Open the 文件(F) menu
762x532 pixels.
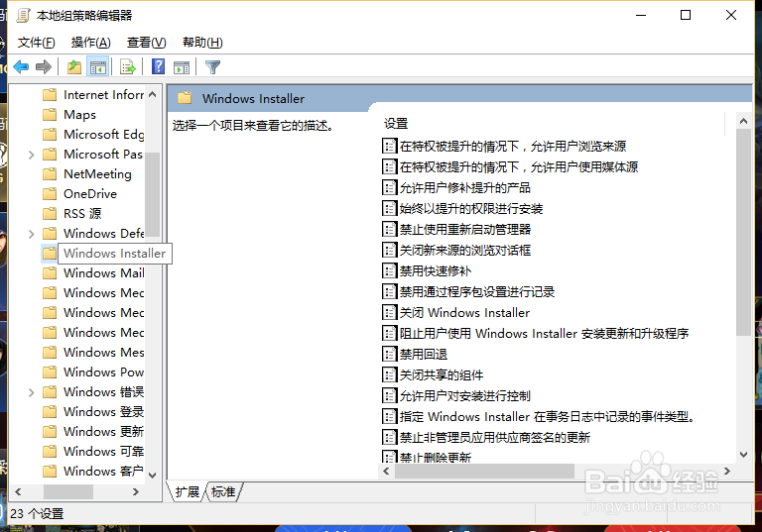click(37, 43)
